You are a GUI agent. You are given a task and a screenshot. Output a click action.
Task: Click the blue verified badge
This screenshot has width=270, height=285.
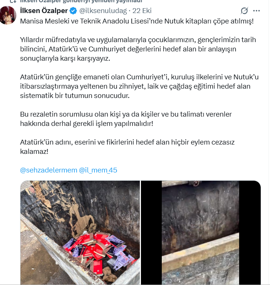[x=73, y=11]
